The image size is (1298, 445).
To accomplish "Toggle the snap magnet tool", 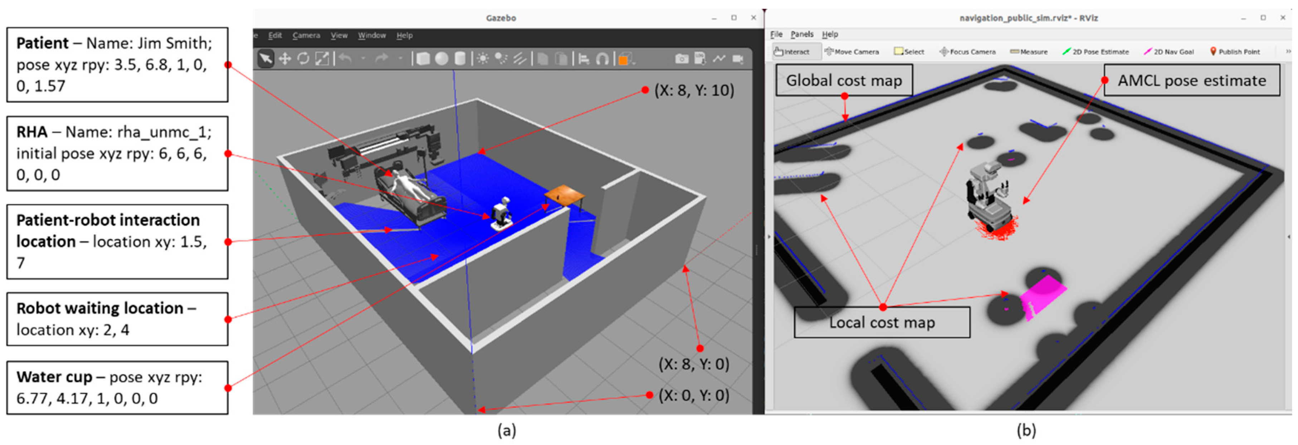I will [x=602, y=59].
